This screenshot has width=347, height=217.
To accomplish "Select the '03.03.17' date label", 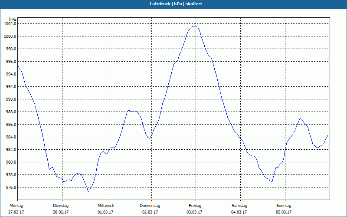I will 194,212.
